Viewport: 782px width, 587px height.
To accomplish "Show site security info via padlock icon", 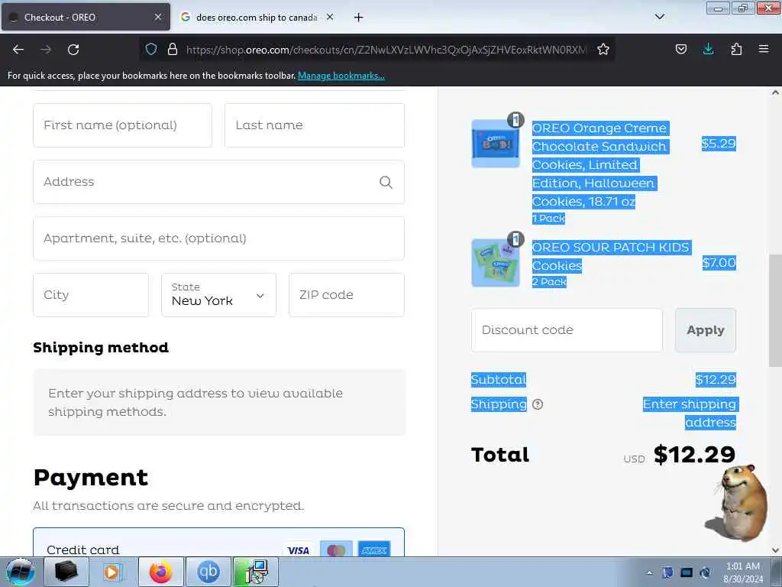I will coord(173,49).
